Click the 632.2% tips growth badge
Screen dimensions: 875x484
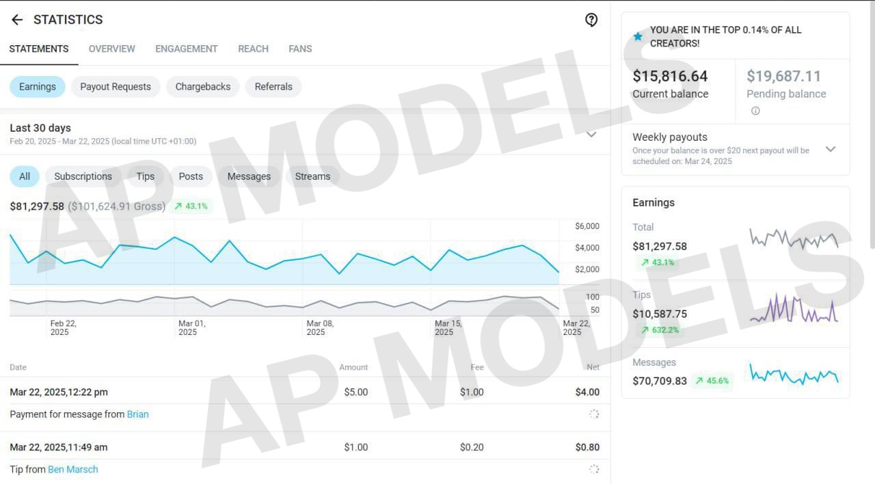coord(660,330)
